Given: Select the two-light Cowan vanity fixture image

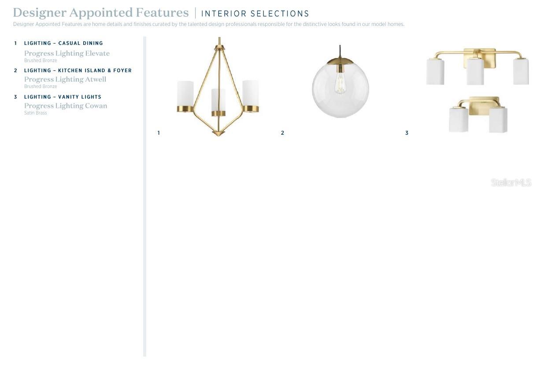Looking at the screenshot, I should point(478,114).
